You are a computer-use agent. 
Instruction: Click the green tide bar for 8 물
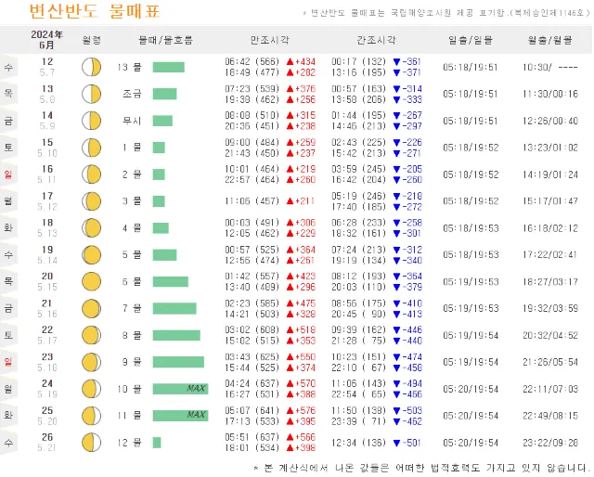pyautogui.click(x=175, y=335)
